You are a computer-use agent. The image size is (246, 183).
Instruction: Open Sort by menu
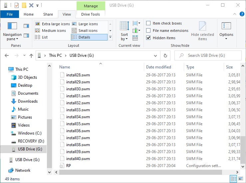click(x=124, y=31)
